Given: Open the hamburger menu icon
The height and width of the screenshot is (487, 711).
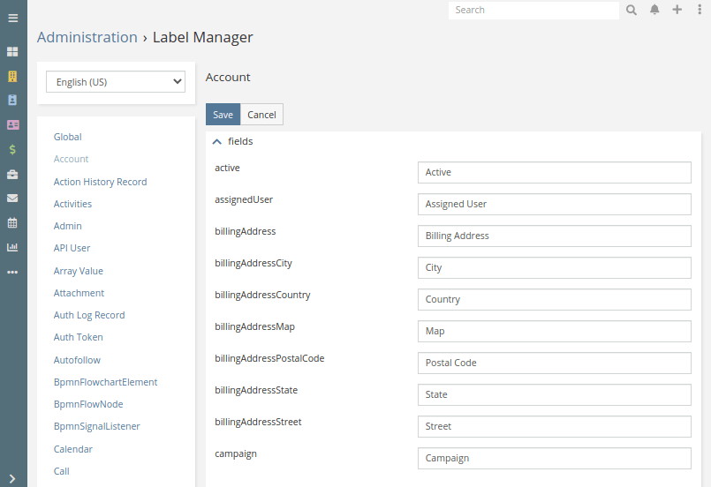Looking at the screenshot, I should coord(12,19).
